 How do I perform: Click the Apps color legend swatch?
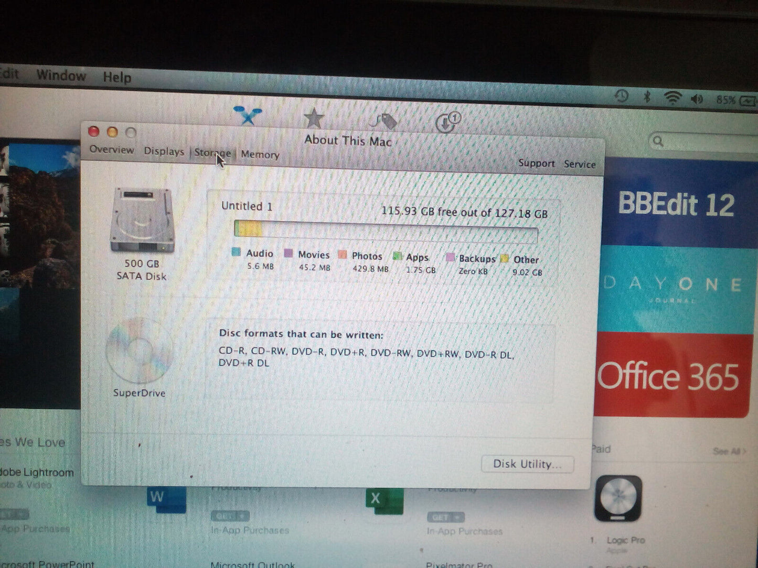397,256
